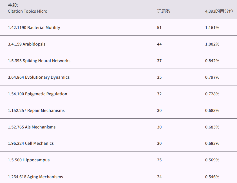Open the 1.5.560 Hippocampus topic
The image size is (237, 183).
point(29,160)
